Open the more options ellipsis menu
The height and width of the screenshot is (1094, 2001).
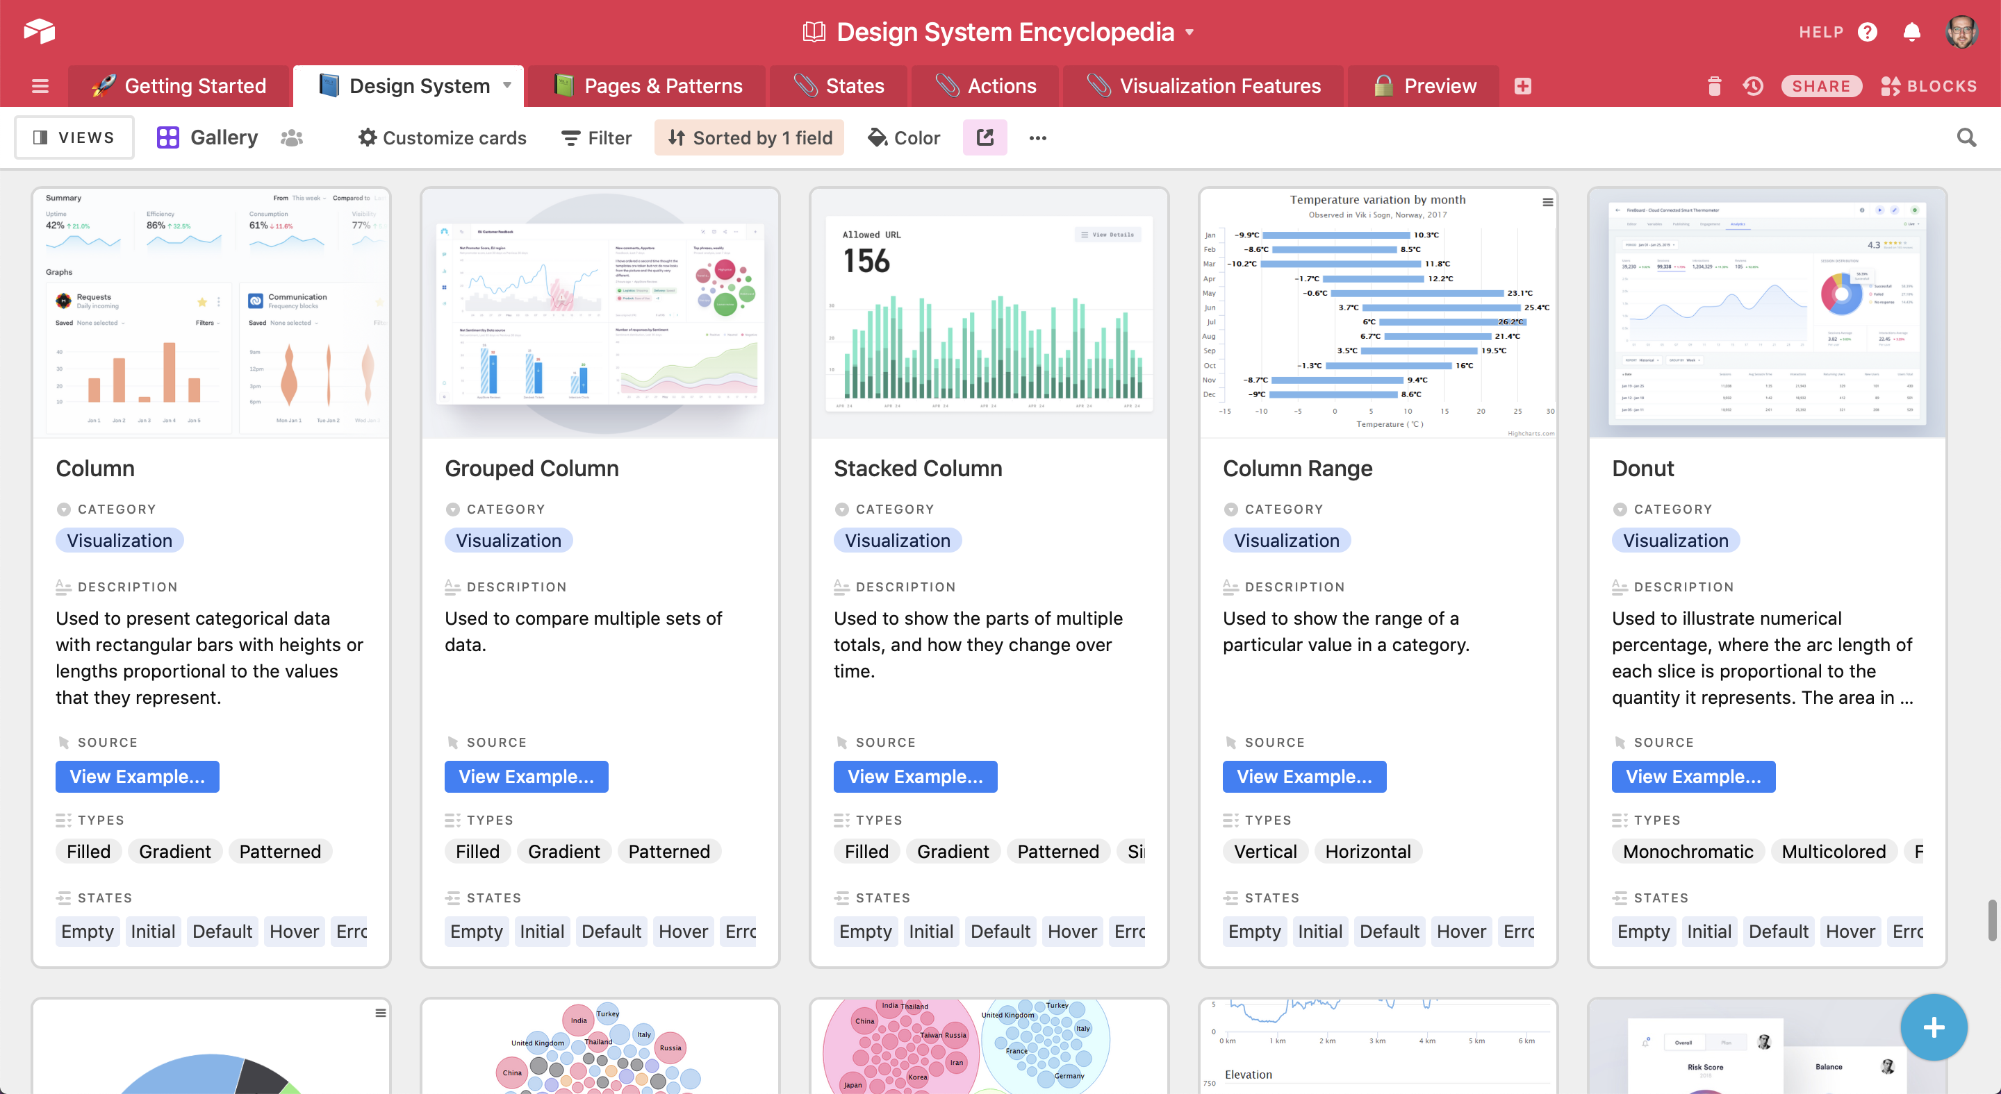point(1037,137)
